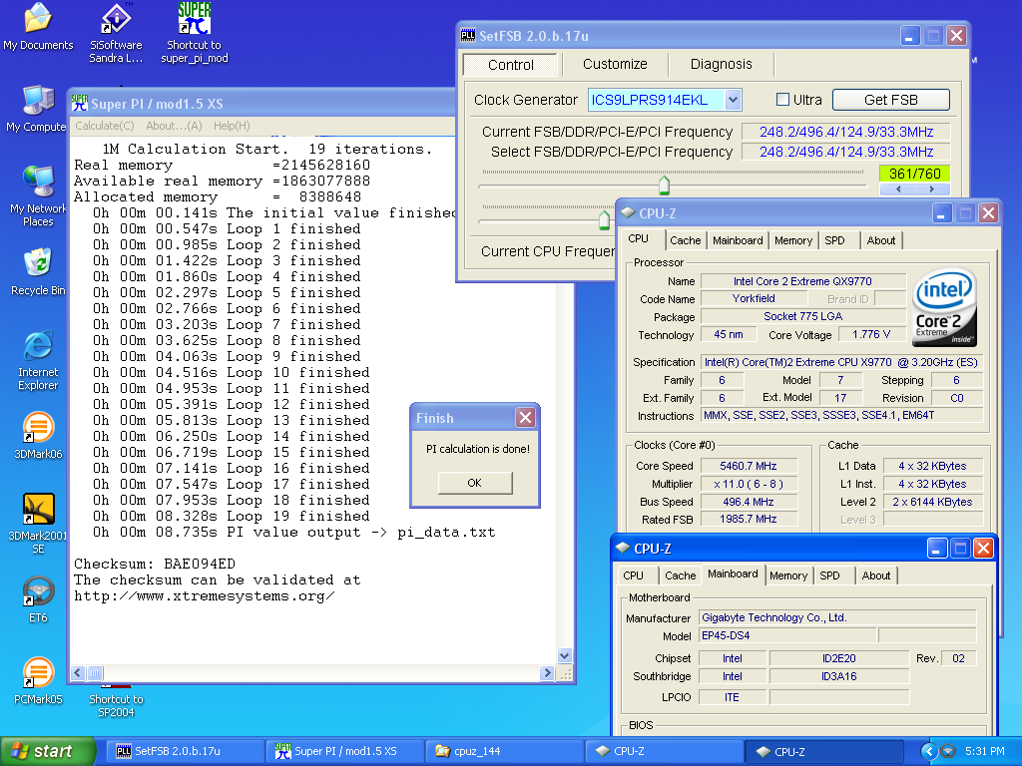Open Help(H) menu in Super PI
This screenshot has width=1022, height=766.
(x=232, y=126)
